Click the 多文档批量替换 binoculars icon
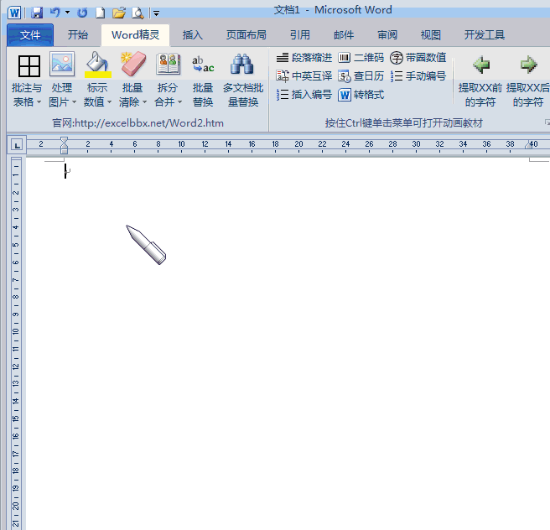This screenshot has width=550, height=530. (x=242, y=64)
